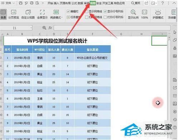This screenshot has height=140, width=178.
Task: Click the vertical scrollbar up arrow
Action: 169,37
